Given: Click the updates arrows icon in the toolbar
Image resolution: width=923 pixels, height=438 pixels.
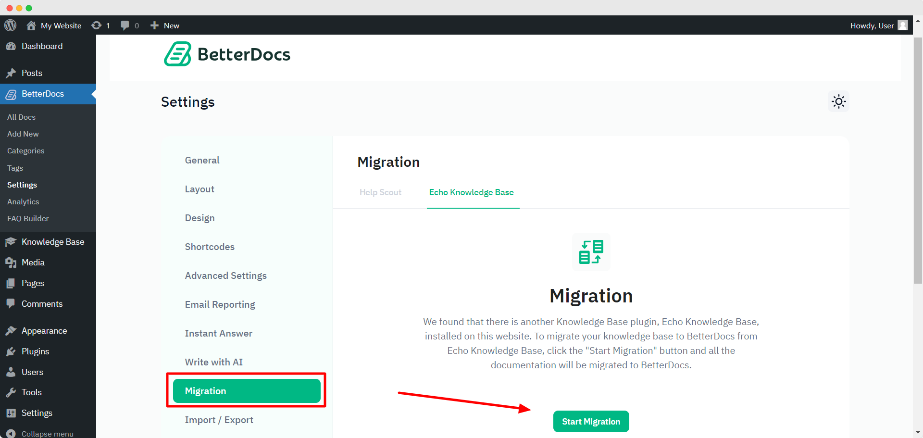Looking at the screenshot, I should [96, 25].
